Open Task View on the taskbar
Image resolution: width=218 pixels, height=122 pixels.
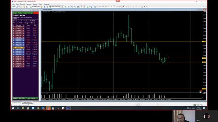(x=18, y=108)
